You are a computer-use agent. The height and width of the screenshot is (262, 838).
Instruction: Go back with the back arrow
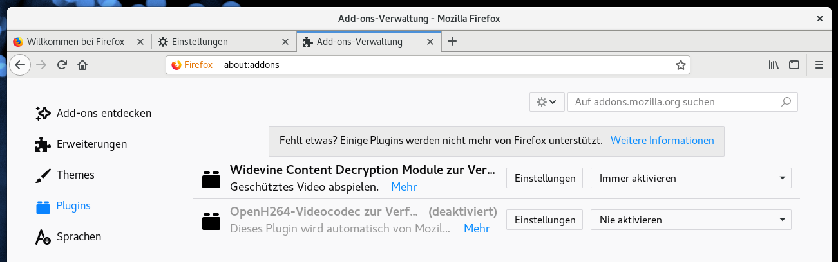click(20, 65)
